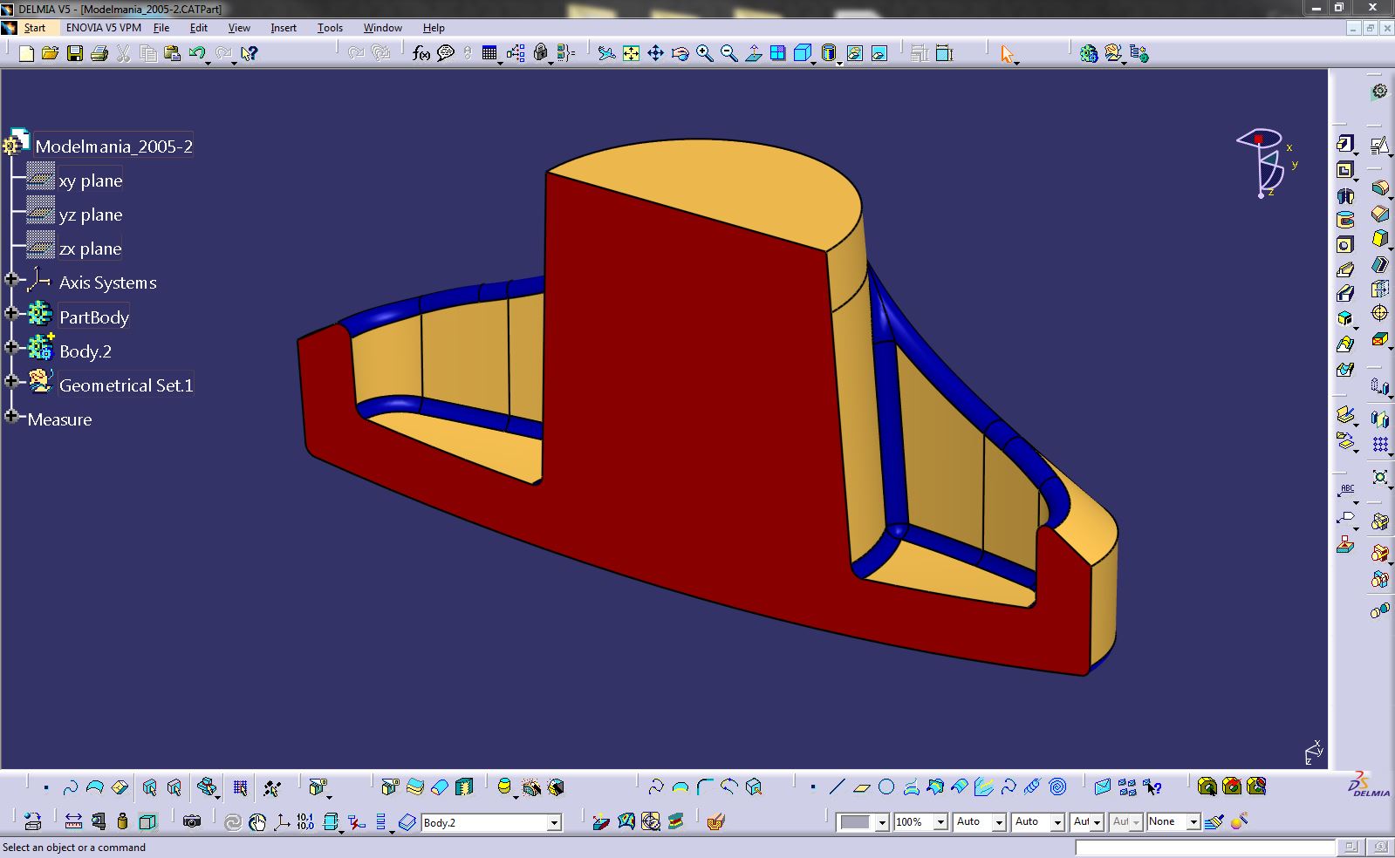Select the Pan arrows icon
This screenshot has width=1395, height=858.
[655, 54]
